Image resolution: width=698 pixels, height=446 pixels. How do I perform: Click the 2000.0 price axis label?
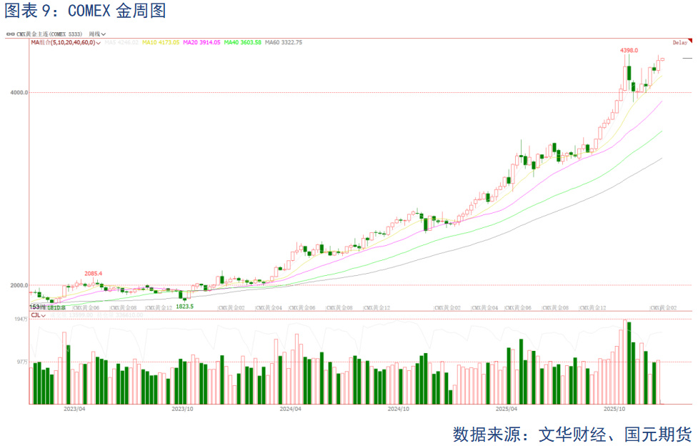coord(19,285)
